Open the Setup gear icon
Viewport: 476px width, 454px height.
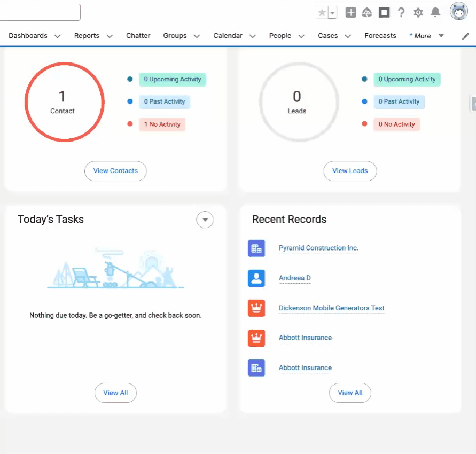[x=418, y=12]
